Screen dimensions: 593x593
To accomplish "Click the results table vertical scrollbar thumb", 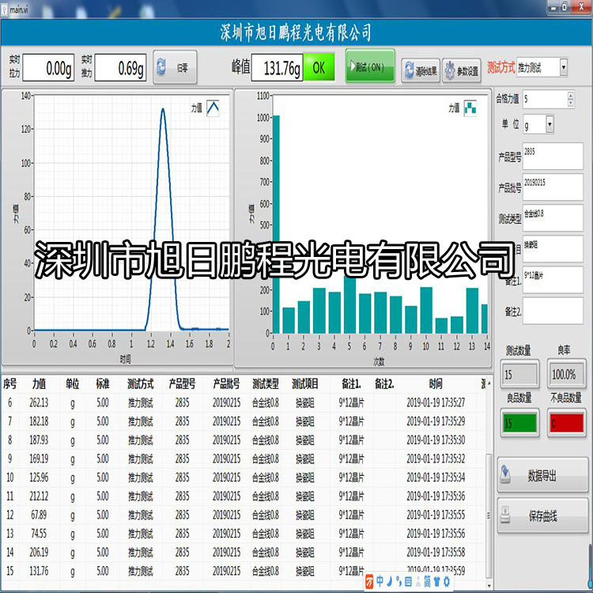I will click(489, 515).
